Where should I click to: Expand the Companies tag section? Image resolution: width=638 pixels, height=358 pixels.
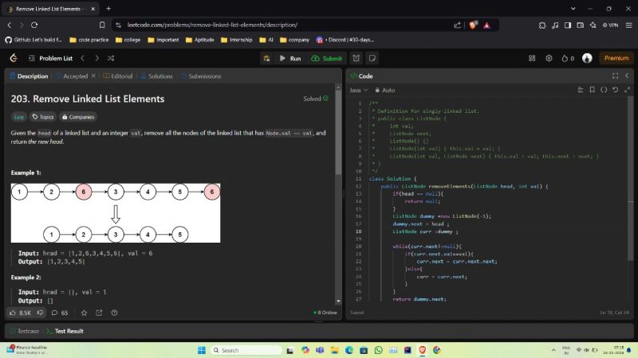click(x=77, y=117)
